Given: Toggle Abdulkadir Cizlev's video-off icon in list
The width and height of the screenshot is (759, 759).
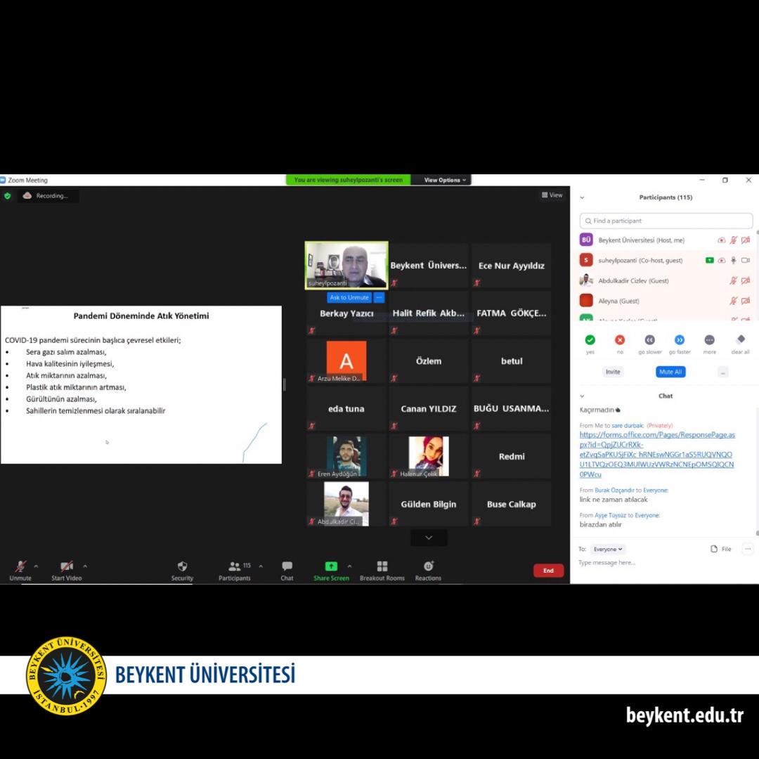Looking at the screenshot, I should click(x=746, y=280).
